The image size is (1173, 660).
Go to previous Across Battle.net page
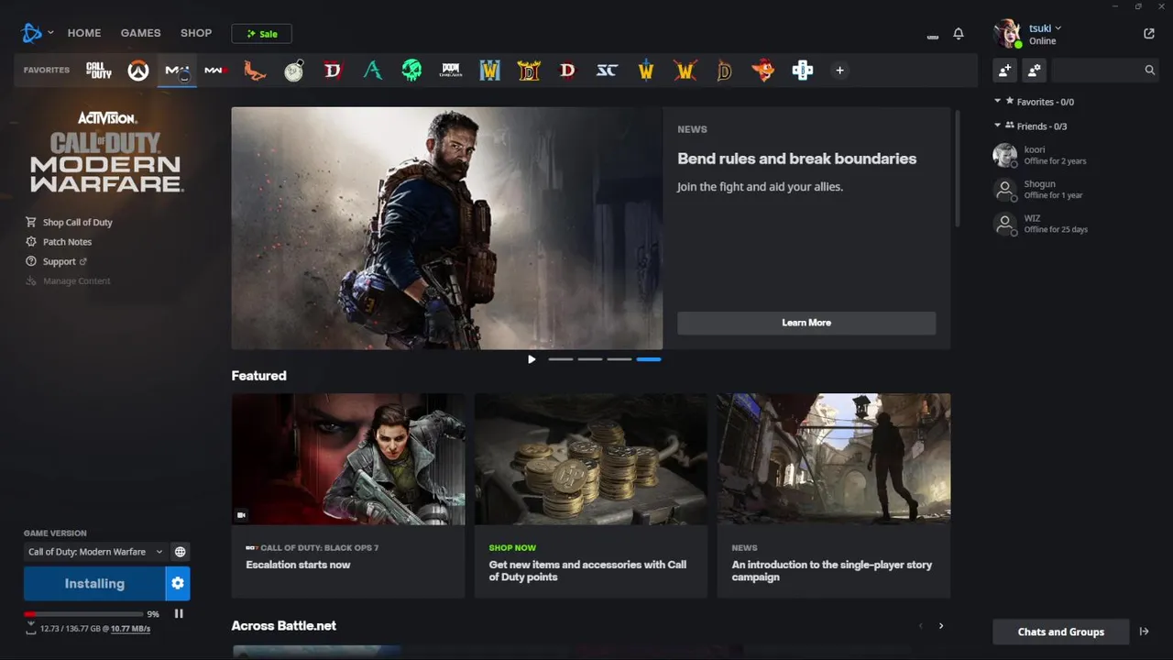point(920,626)
